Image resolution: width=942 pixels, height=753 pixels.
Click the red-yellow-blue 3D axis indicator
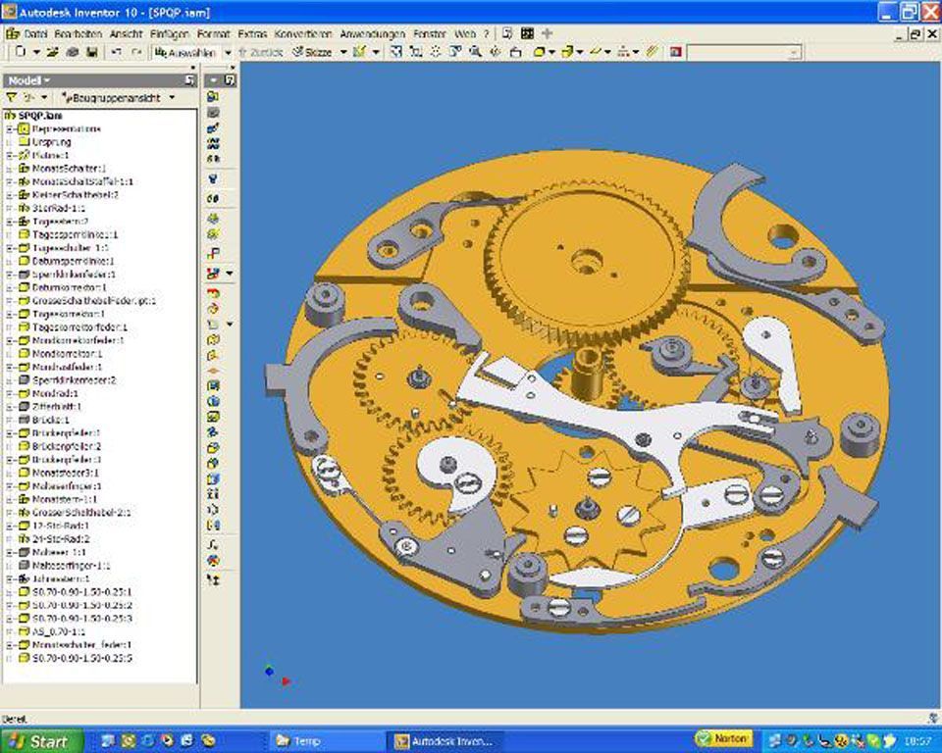(x=276, y=676)
